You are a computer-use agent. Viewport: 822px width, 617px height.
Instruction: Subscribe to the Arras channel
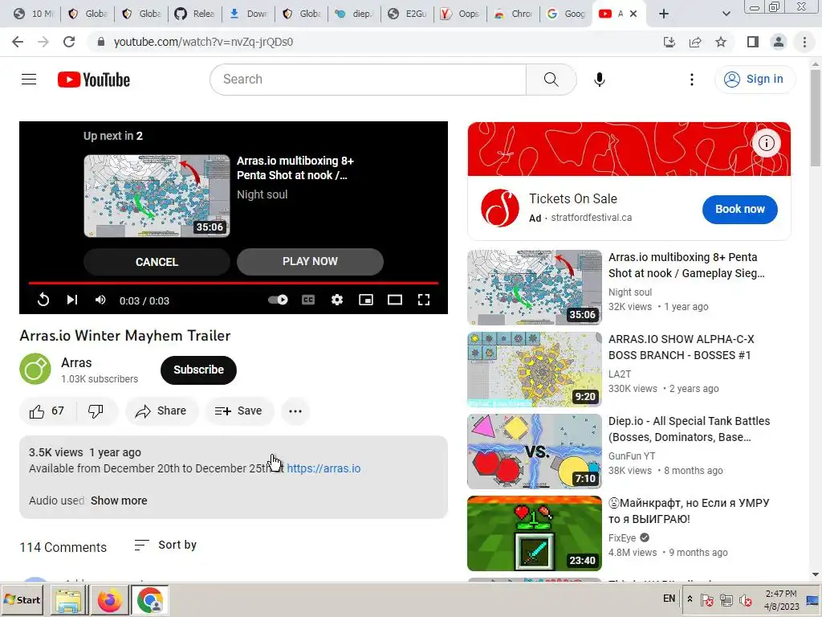(199, 370)
